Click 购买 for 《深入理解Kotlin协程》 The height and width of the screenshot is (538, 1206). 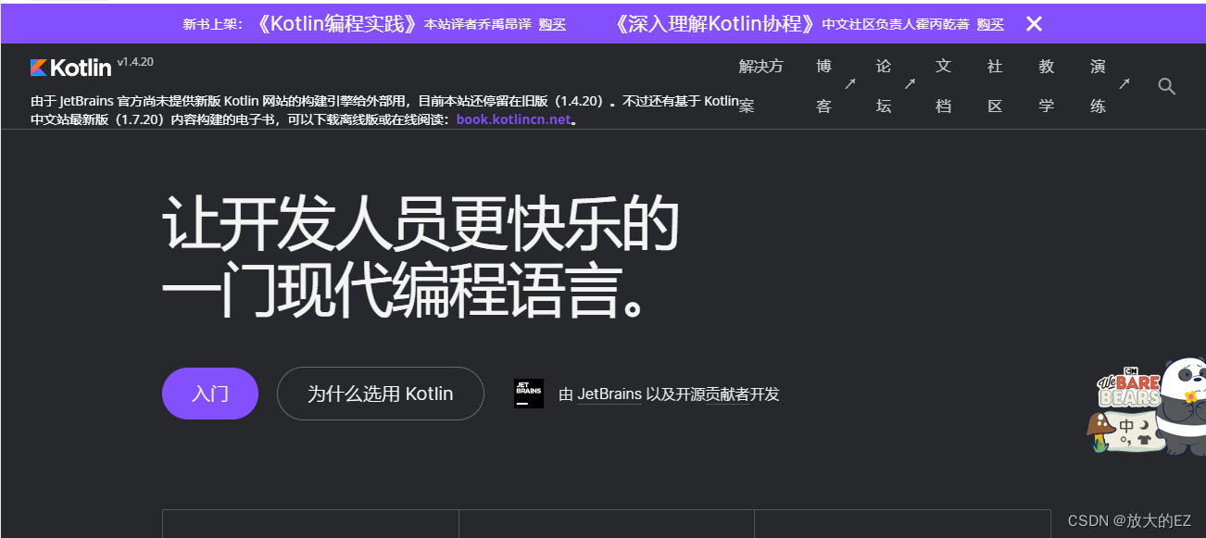coord(989,24)
